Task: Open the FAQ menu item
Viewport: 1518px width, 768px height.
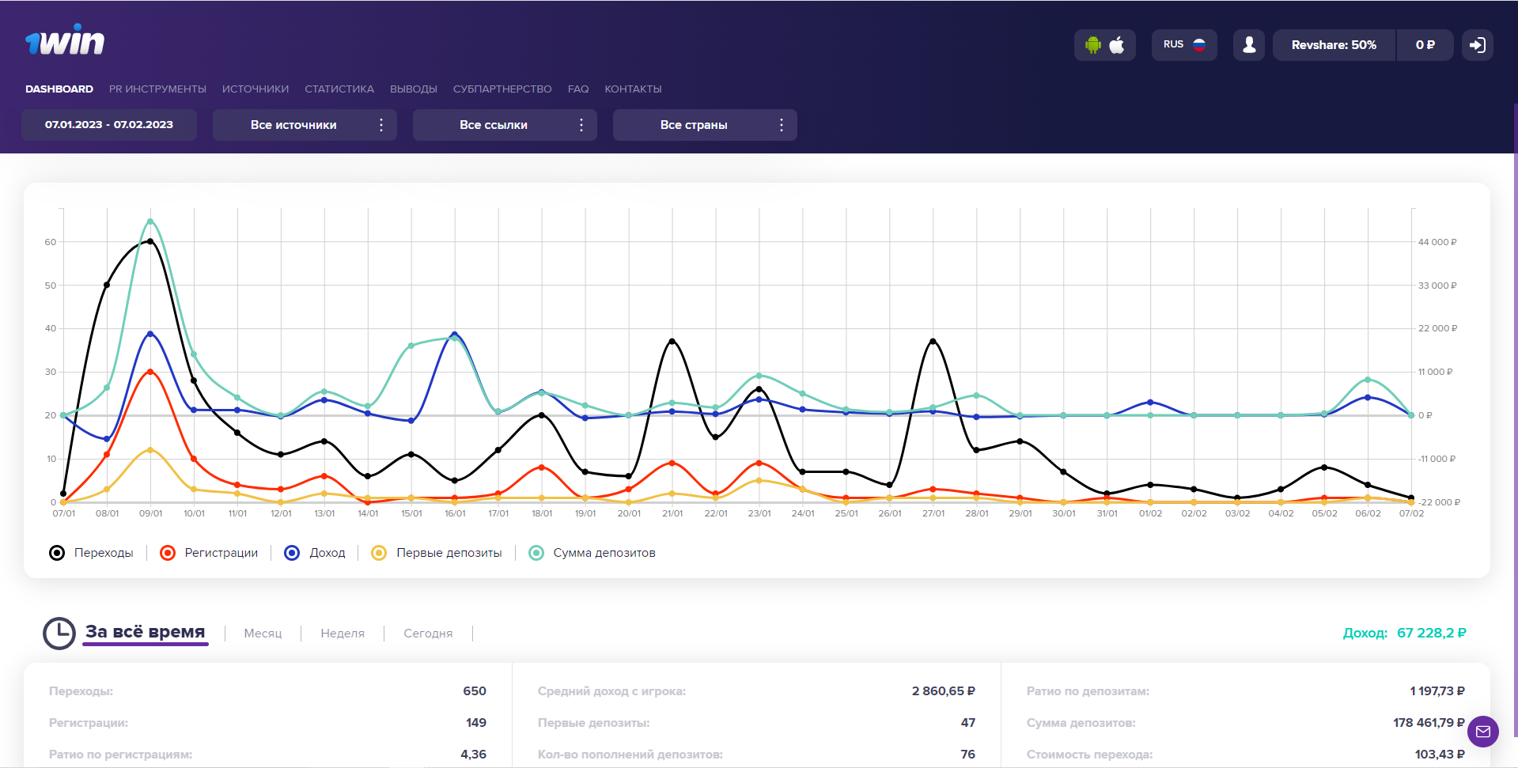Action: pyautogui.click(x=578, y=89)
